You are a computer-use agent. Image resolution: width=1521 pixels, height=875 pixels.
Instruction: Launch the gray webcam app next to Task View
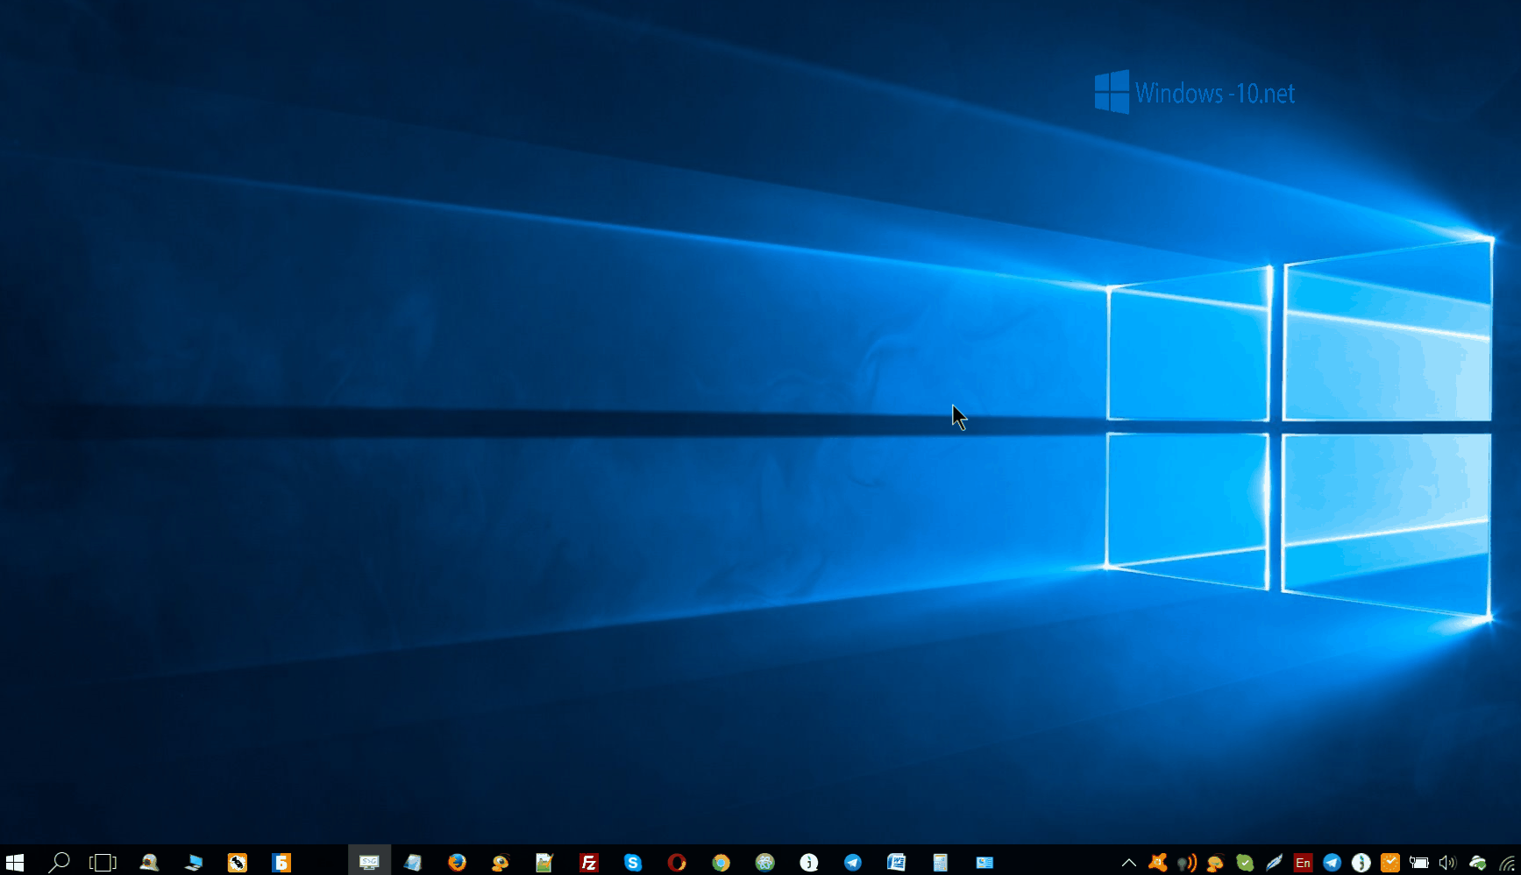tap(149, 863)
